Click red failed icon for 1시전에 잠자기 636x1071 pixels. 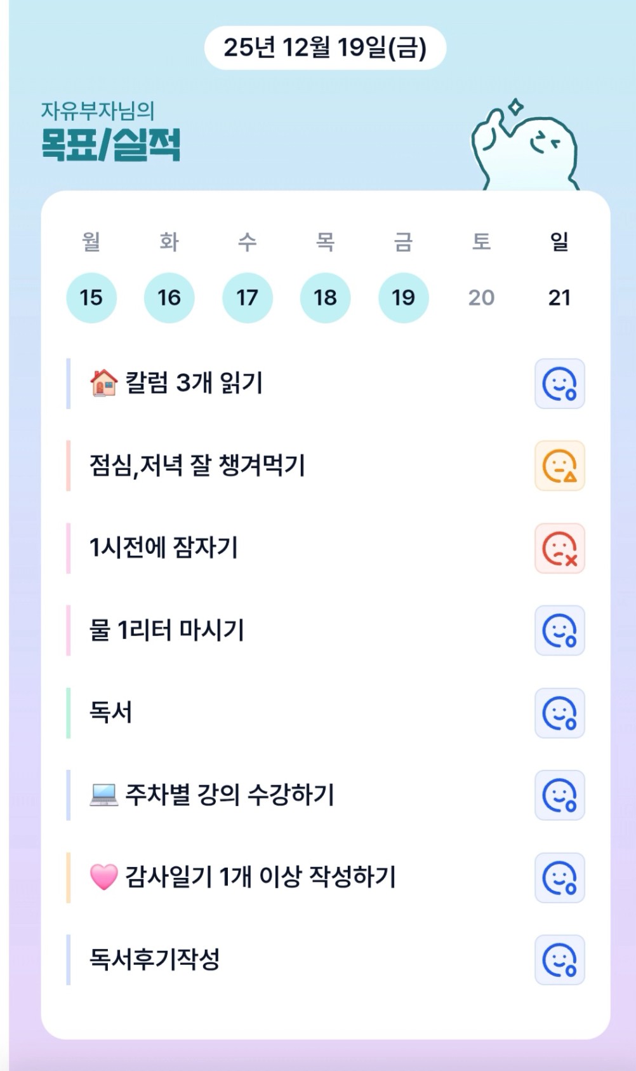pyautogui.click(x=559, y=548)
